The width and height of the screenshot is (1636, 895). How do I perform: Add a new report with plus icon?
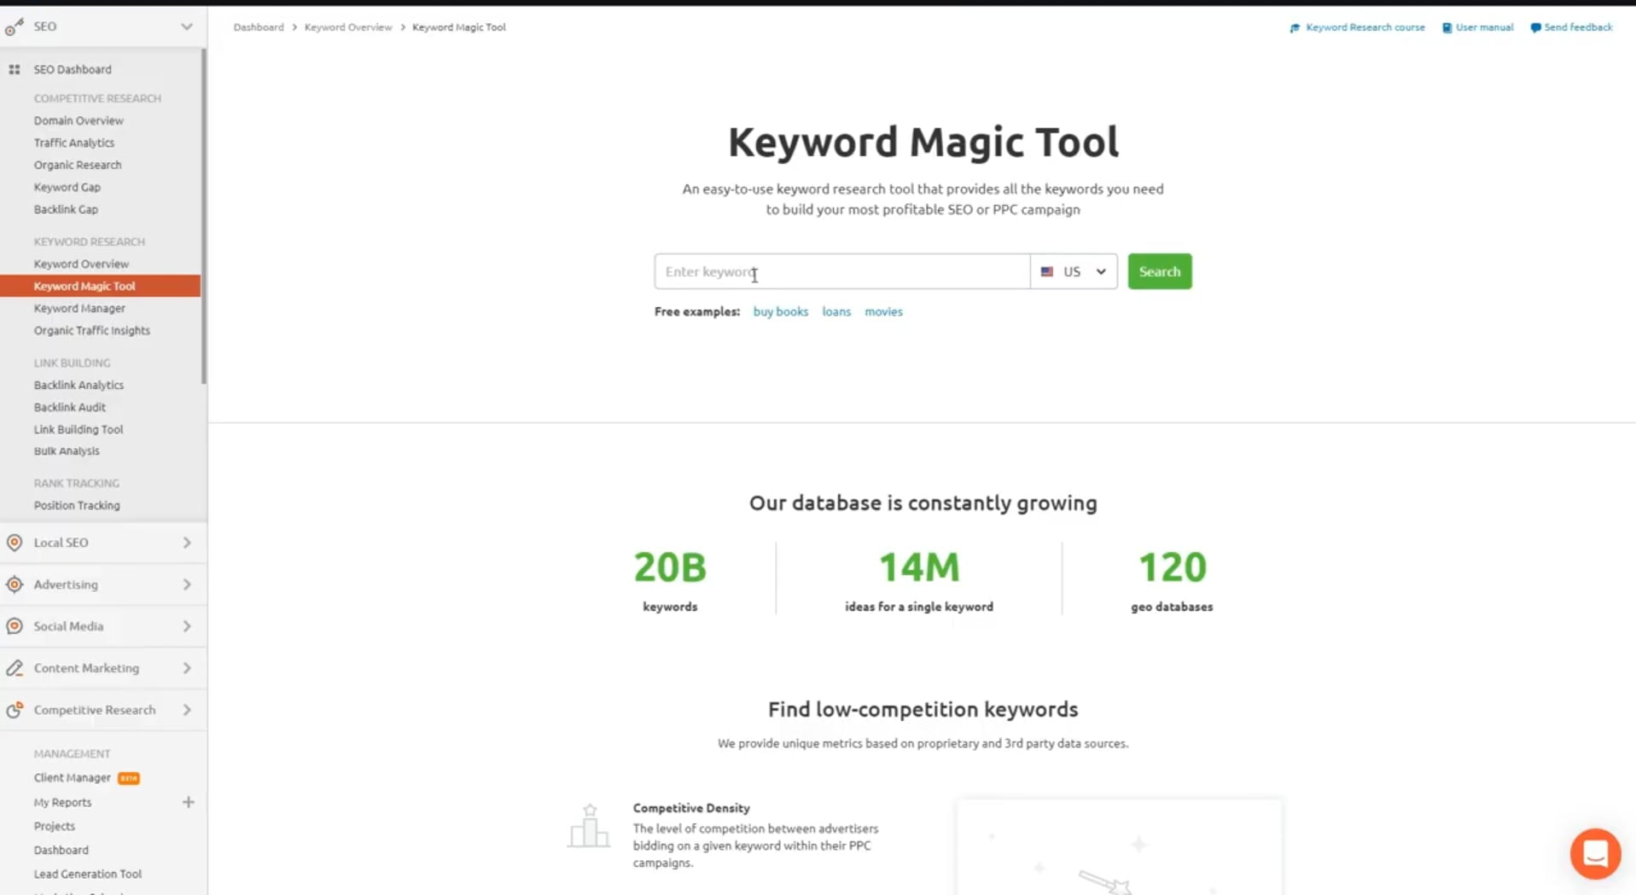coord(188,802)
